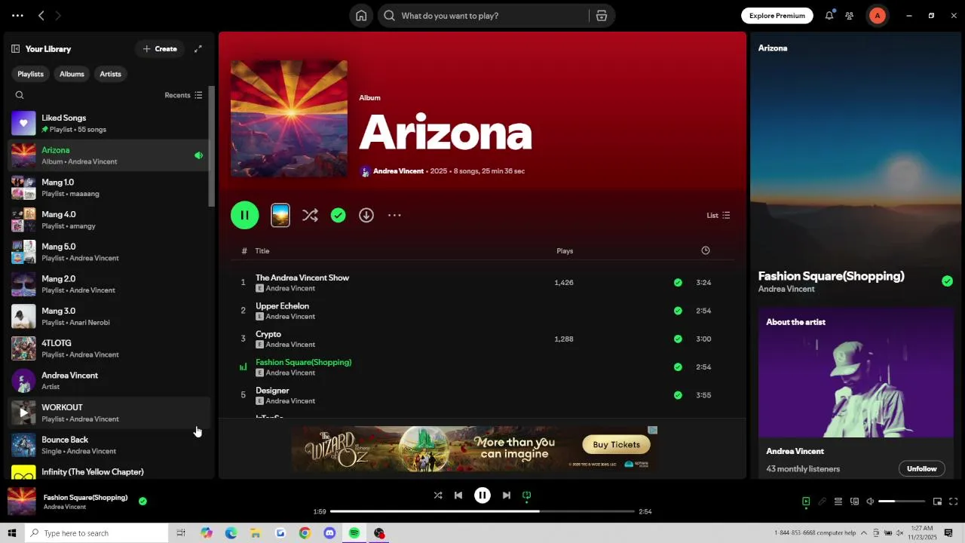
Task: Mute the Spotify volume speaker icon
Action: tap(870, 502)
